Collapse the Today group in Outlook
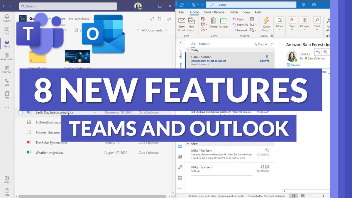352x198 pixels. pyautogui.click(x=188, y=50)
